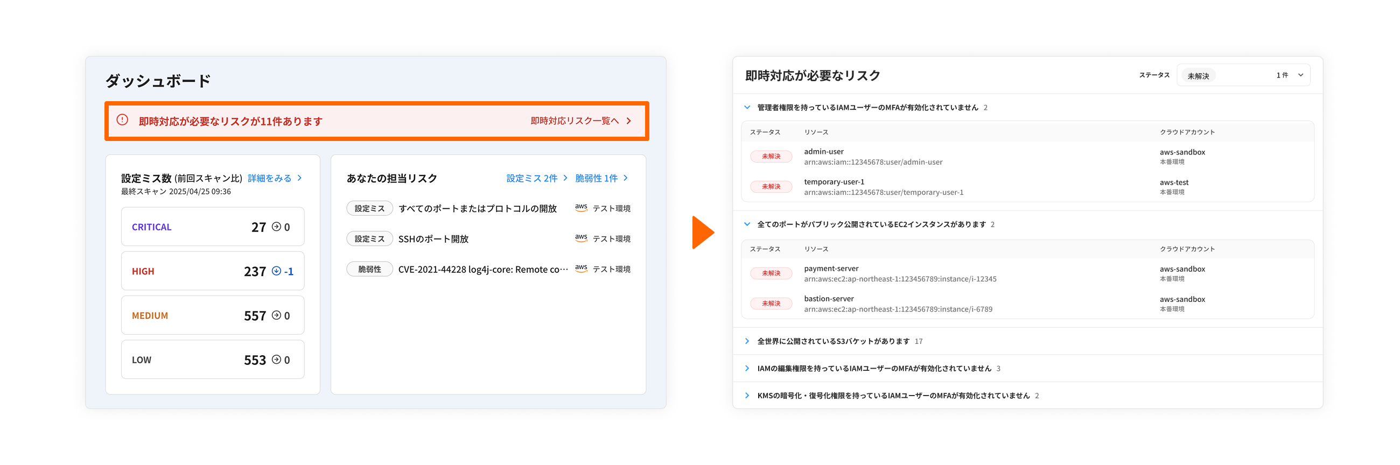Click 設定ミス tag on SSHのポート開放 row

pos(369,239)
